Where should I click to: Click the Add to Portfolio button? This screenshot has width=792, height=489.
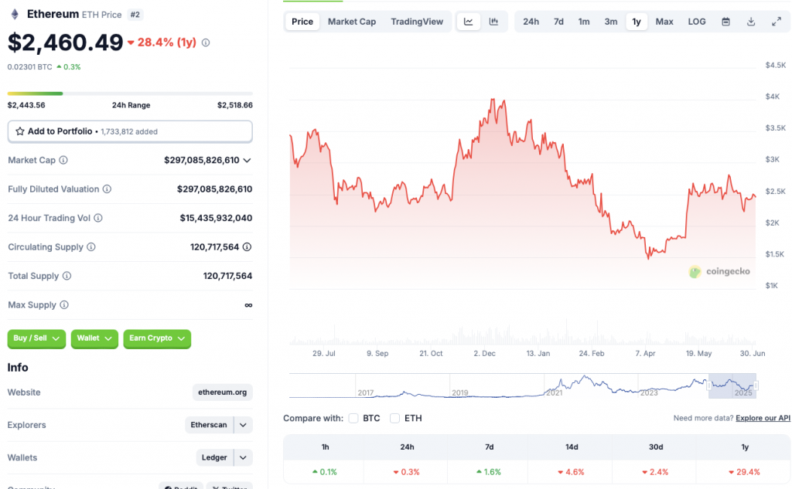pos(130,131)
